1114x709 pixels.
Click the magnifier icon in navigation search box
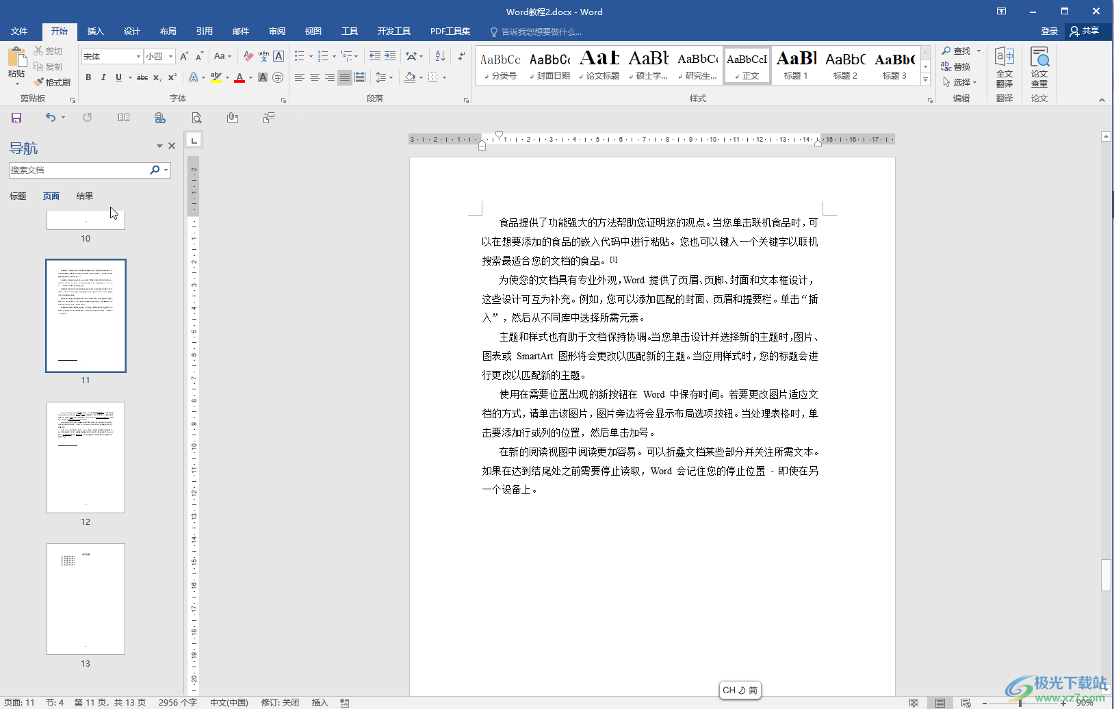[155, 170]
